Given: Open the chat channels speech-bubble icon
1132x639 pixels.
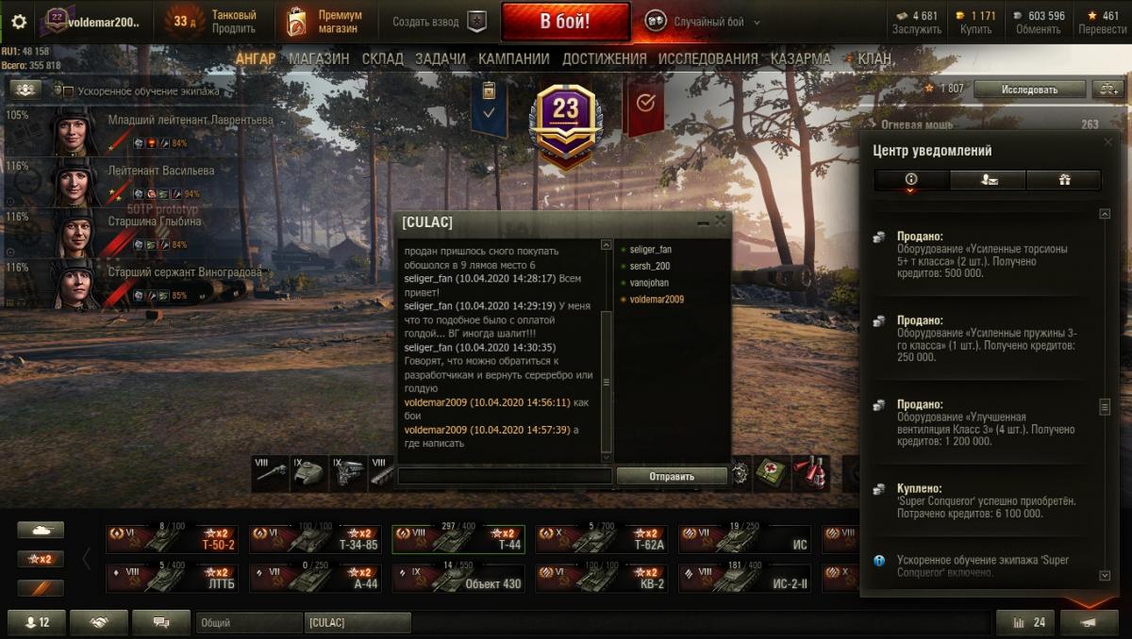Looking at the screenshot, I should [x=160, y=622].
